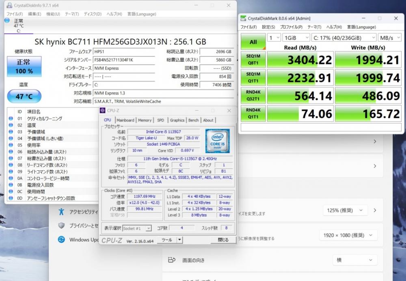Click status orb for 電源投入回数 attribute row

pos(11,185)
